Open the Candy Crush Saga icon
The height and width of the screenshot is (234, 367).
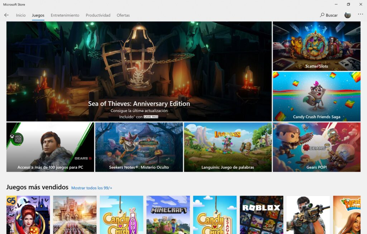coord(215,215)
